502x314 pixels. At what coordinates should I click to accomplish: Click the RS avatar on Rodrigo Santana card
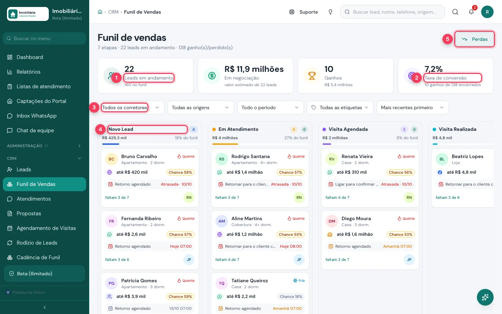point(222,159)
